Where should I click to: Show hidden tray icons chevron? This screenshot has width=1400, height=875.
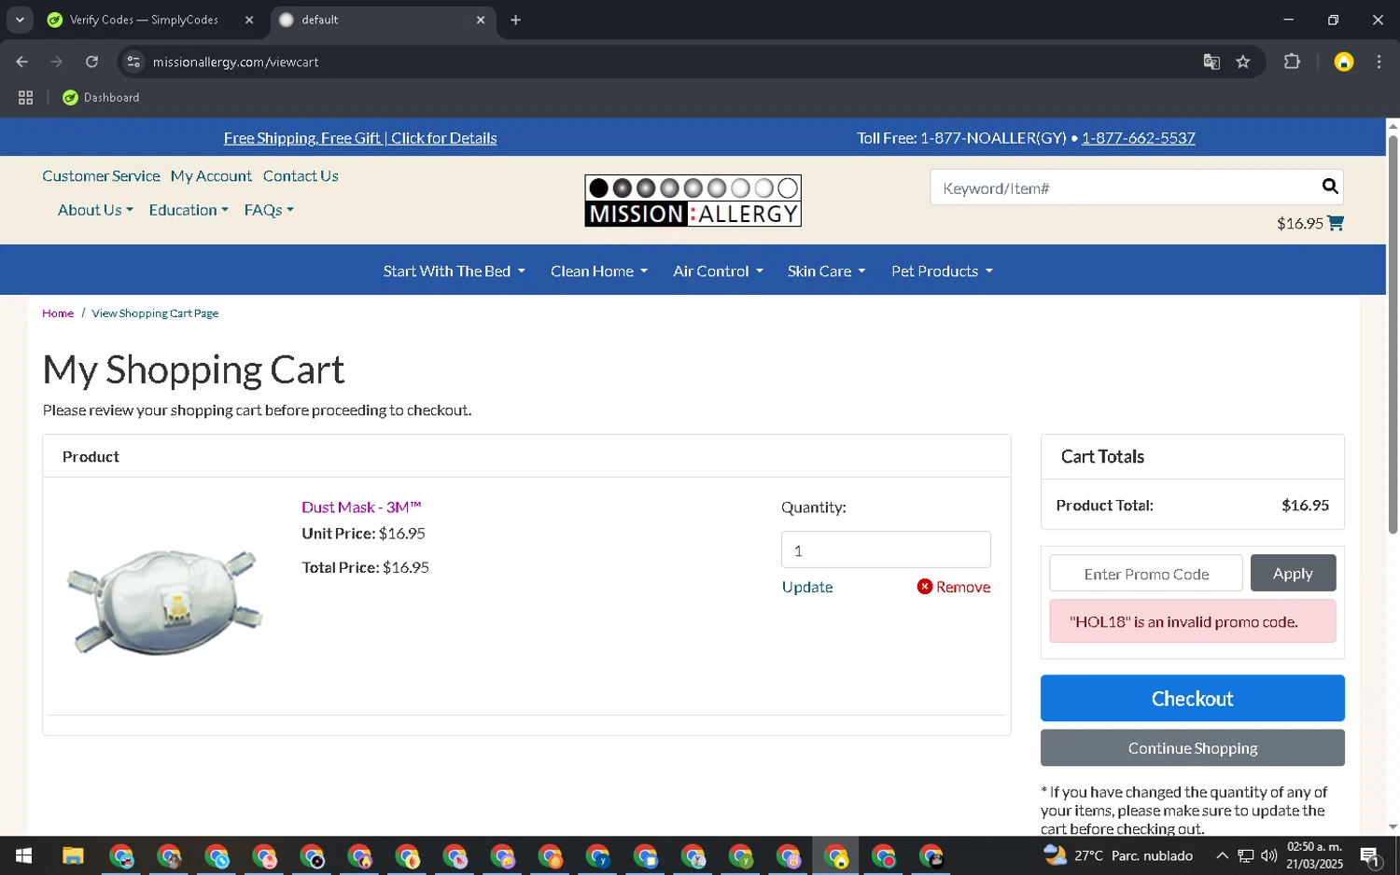coord(1222,855)
